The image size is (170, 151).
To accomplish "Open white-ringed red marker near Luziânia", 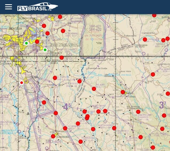I will click(22, 83).
